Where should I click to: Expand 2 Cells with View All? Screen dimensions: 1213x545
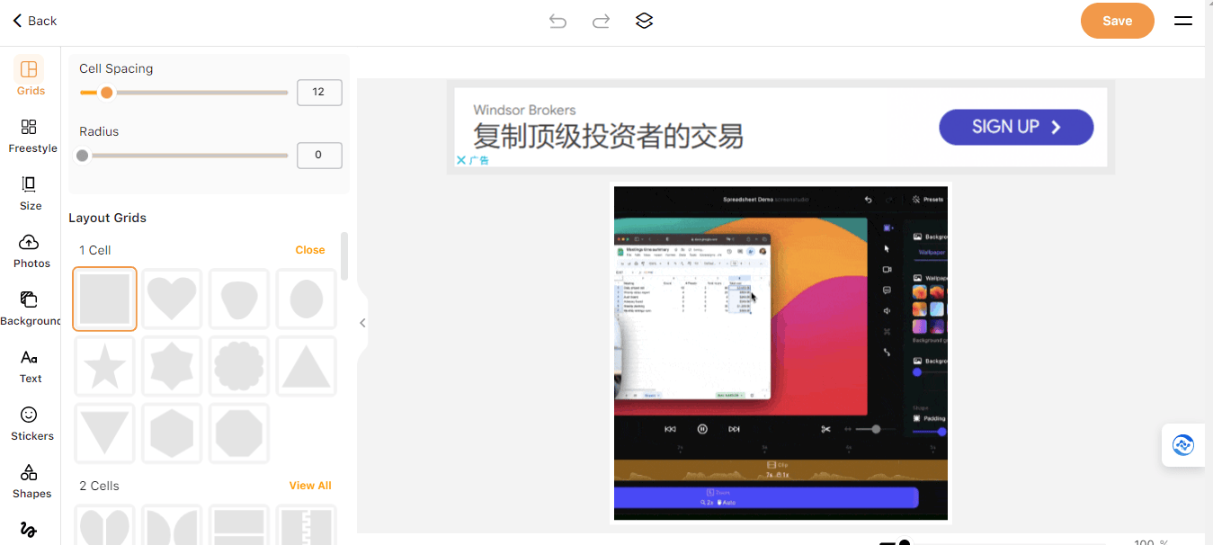pos(309,486)
